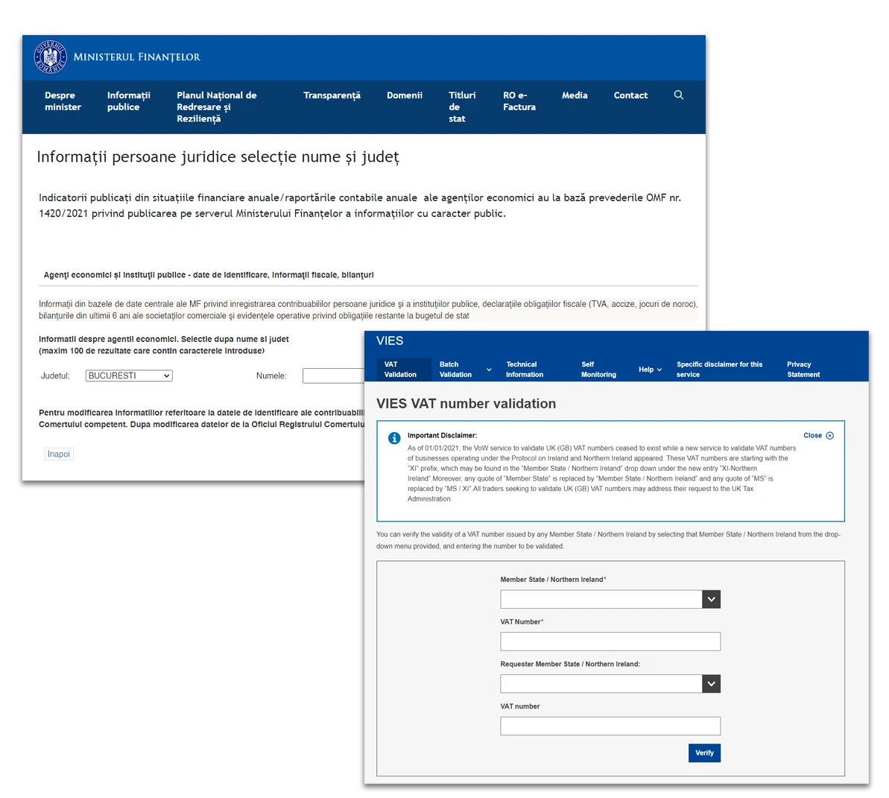
Task: Click inside the VAT Number input field
Action: (610, 641)
